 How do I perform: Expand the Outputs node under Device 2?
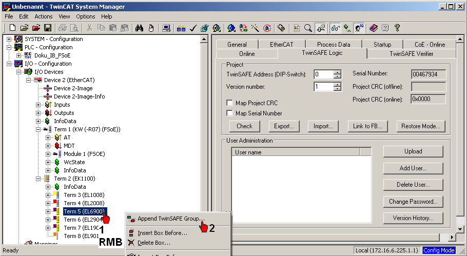[38, 113]
